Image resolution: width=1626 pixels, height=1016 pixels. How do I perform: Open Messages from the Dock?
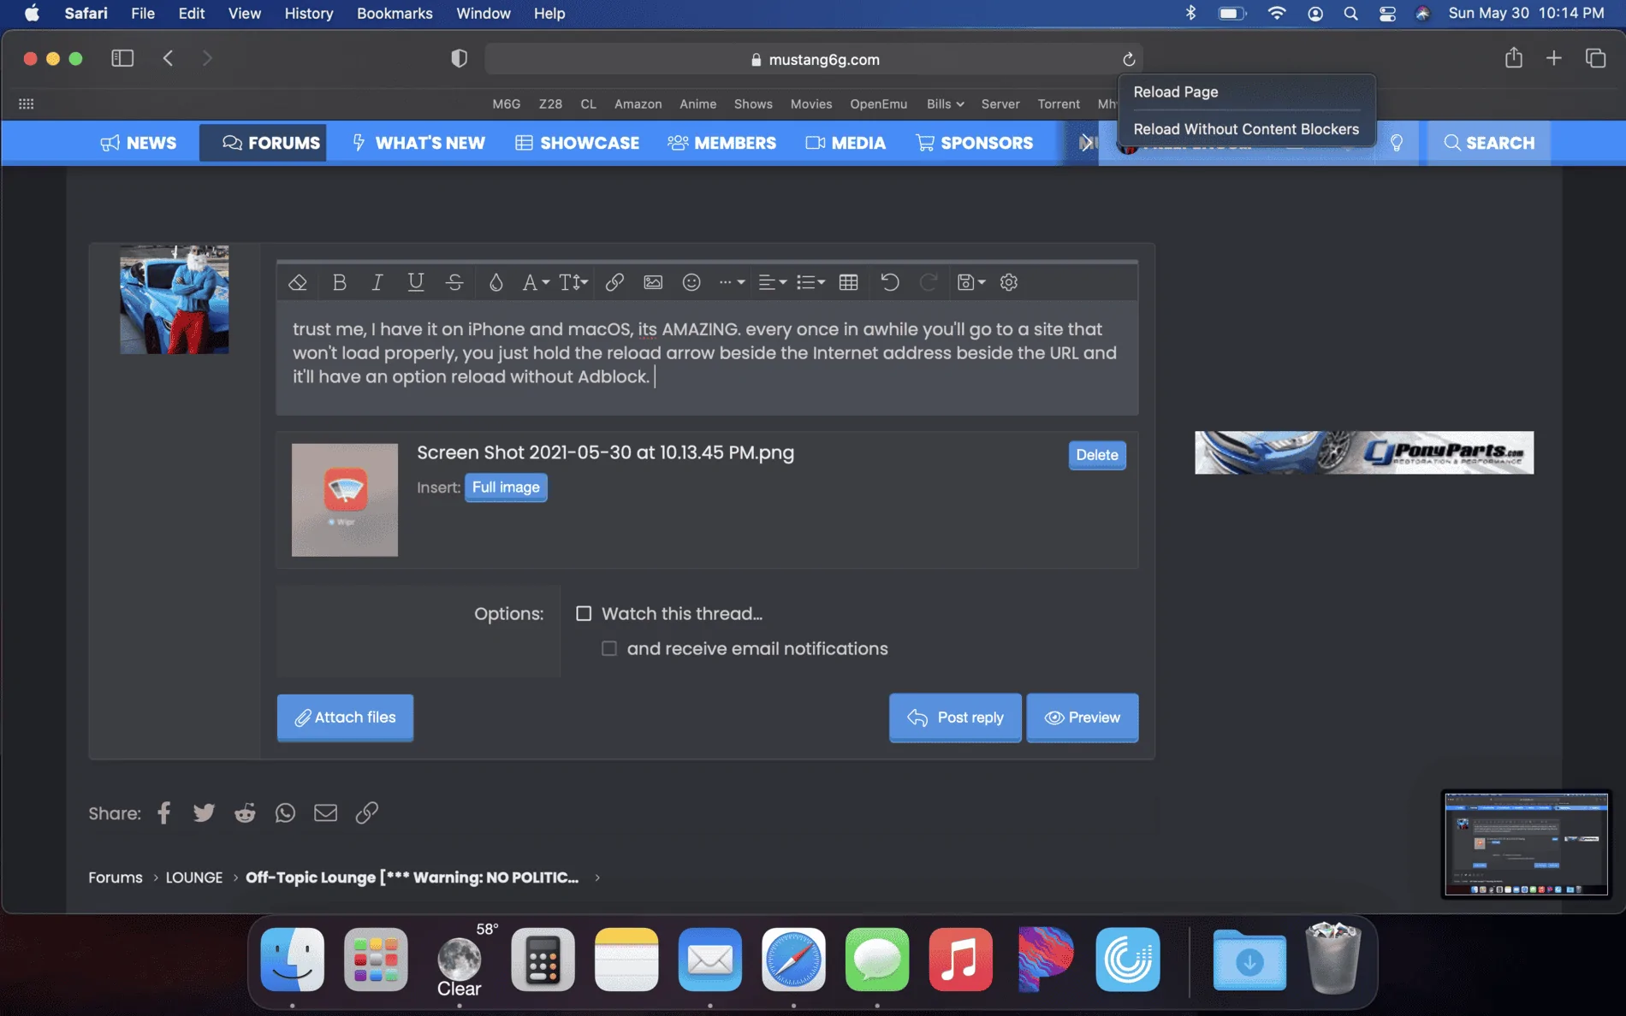point(876,960)
